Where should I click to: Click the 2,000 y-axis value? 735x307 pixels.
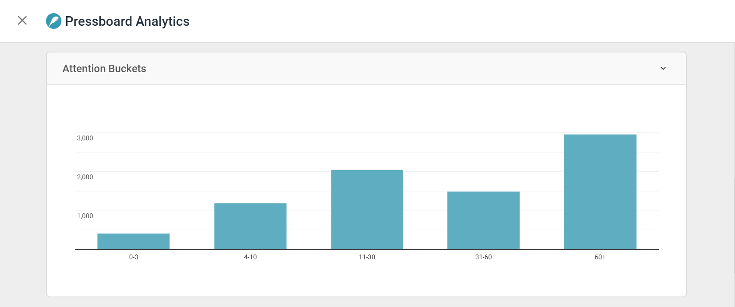85,177
